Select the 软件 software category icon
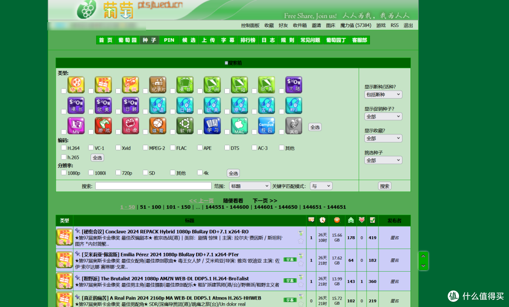This screenshot has width=509, height=307. (185, 125)
